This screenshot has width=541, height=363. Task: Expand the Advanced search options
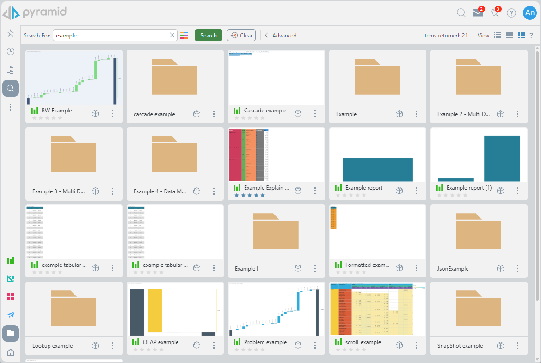click(x=281, y=35)
